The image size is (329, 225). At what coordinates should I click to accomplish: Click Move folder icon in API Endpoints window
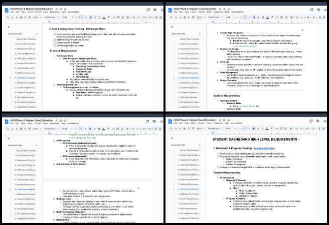point(61,120)
